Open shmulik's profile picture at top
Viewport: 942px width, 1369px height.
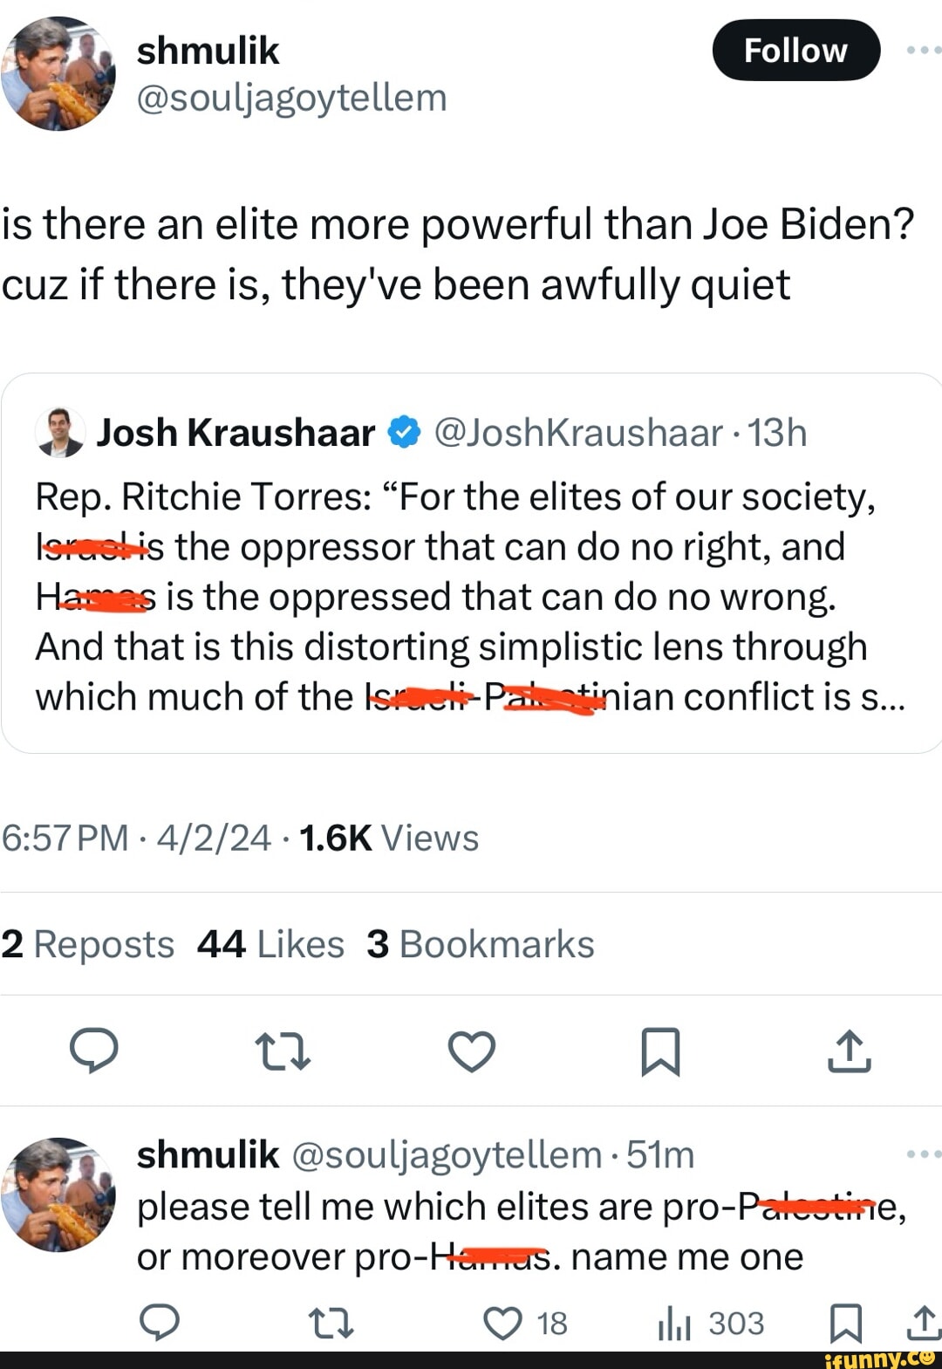click(x=58, y=73)
